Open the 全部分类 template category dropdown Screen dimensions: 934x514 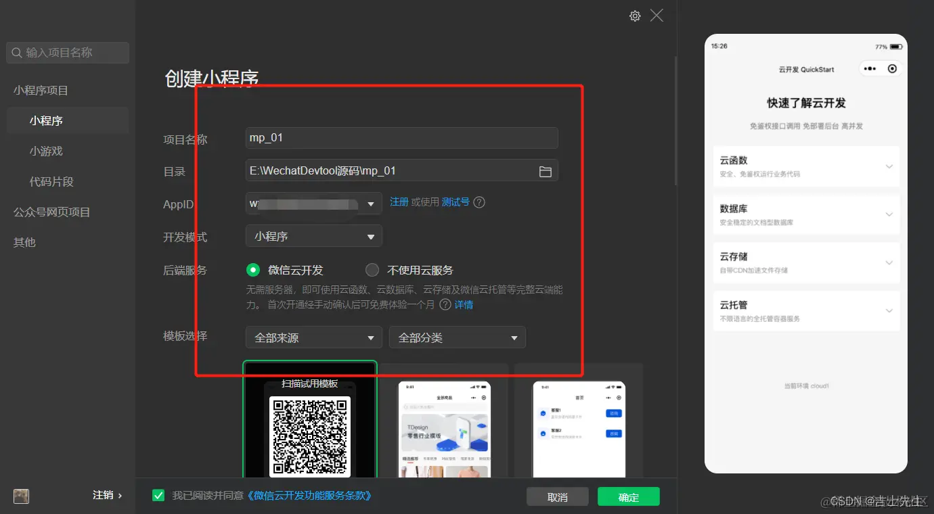click(x=457, y=337)
